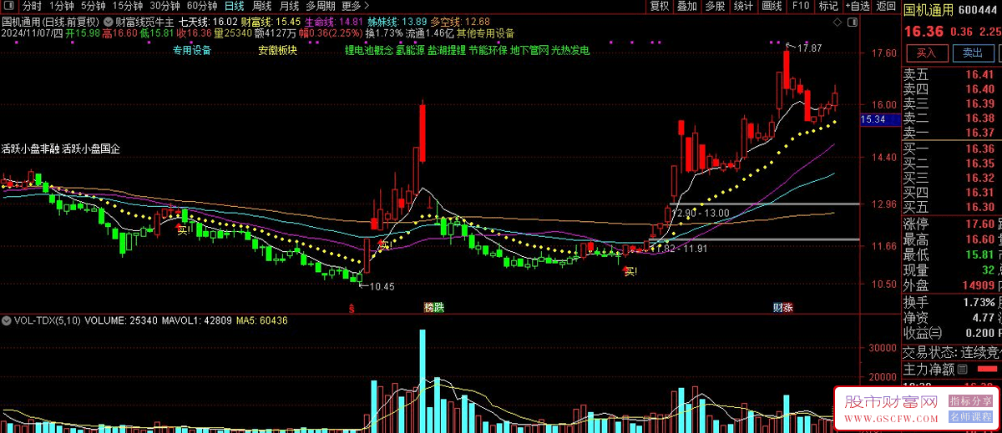1002x433 pixels.
Task: Select the 60分钟 period
Action: click(x=201, y=6)
